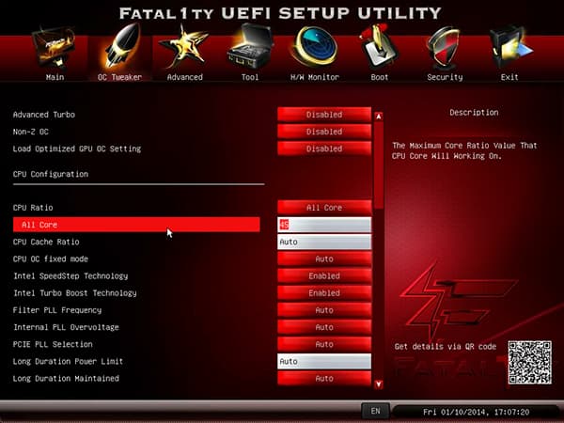Open Internal PLL Overvoltage Auto dropdown
The width and height of the screenshot is (564, 423).
324,327
